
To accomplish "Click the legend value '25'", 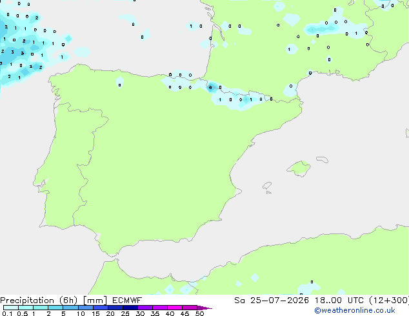I will [x=125, y=313].
